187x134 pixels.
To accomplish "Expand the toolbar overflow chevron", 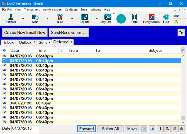I will point(114,14).
